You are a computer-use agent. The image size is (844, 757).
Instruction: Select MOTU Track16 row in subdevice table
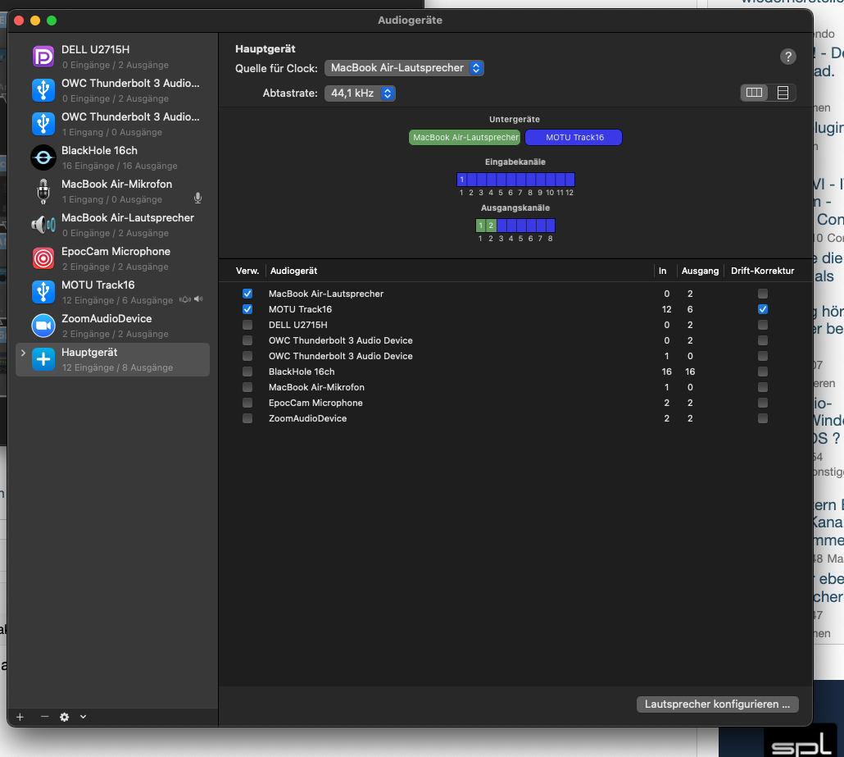515,309
